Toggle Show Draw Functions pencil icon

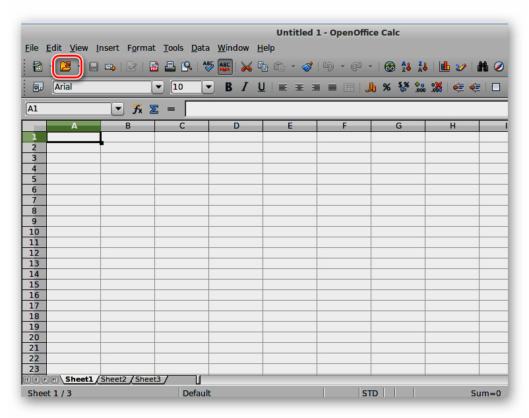click(x=461, y=67)
